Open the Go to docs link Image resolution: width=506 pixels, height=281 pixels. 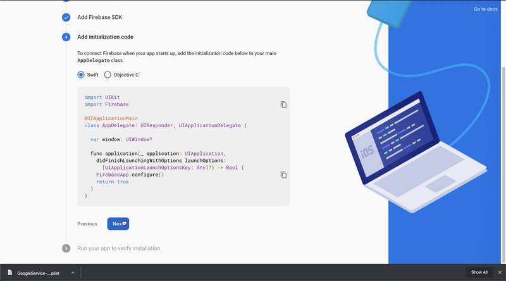point(486,9)
